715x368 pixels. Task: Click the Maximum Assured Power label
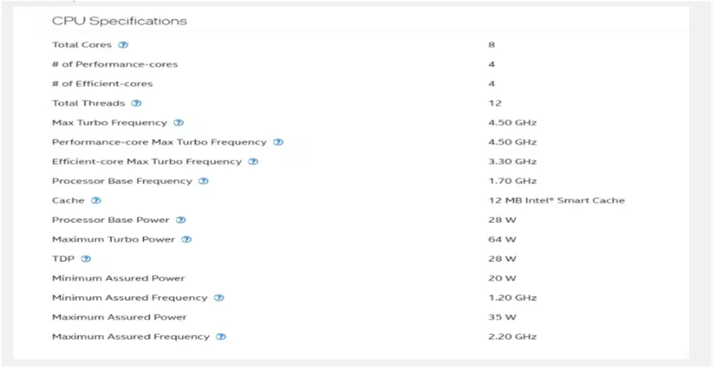(120, 317)
